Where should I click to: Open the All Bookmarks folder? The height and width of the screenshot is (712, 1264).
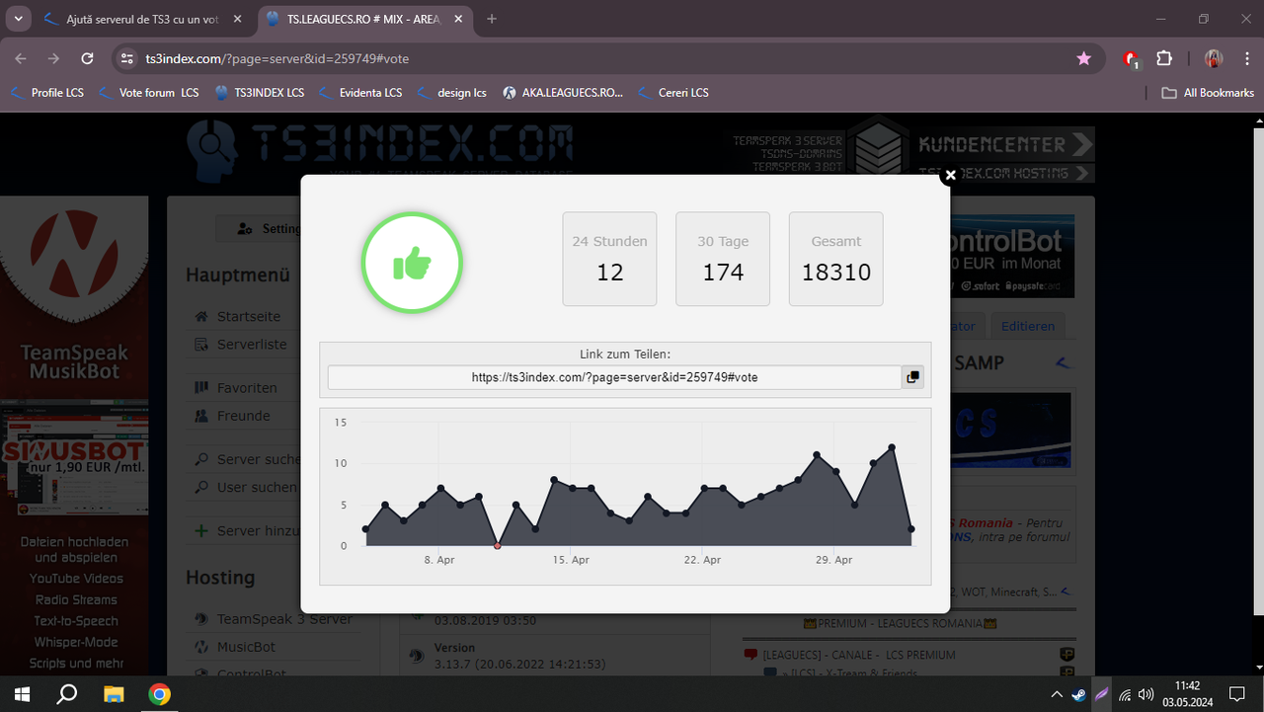point(1208,92)
